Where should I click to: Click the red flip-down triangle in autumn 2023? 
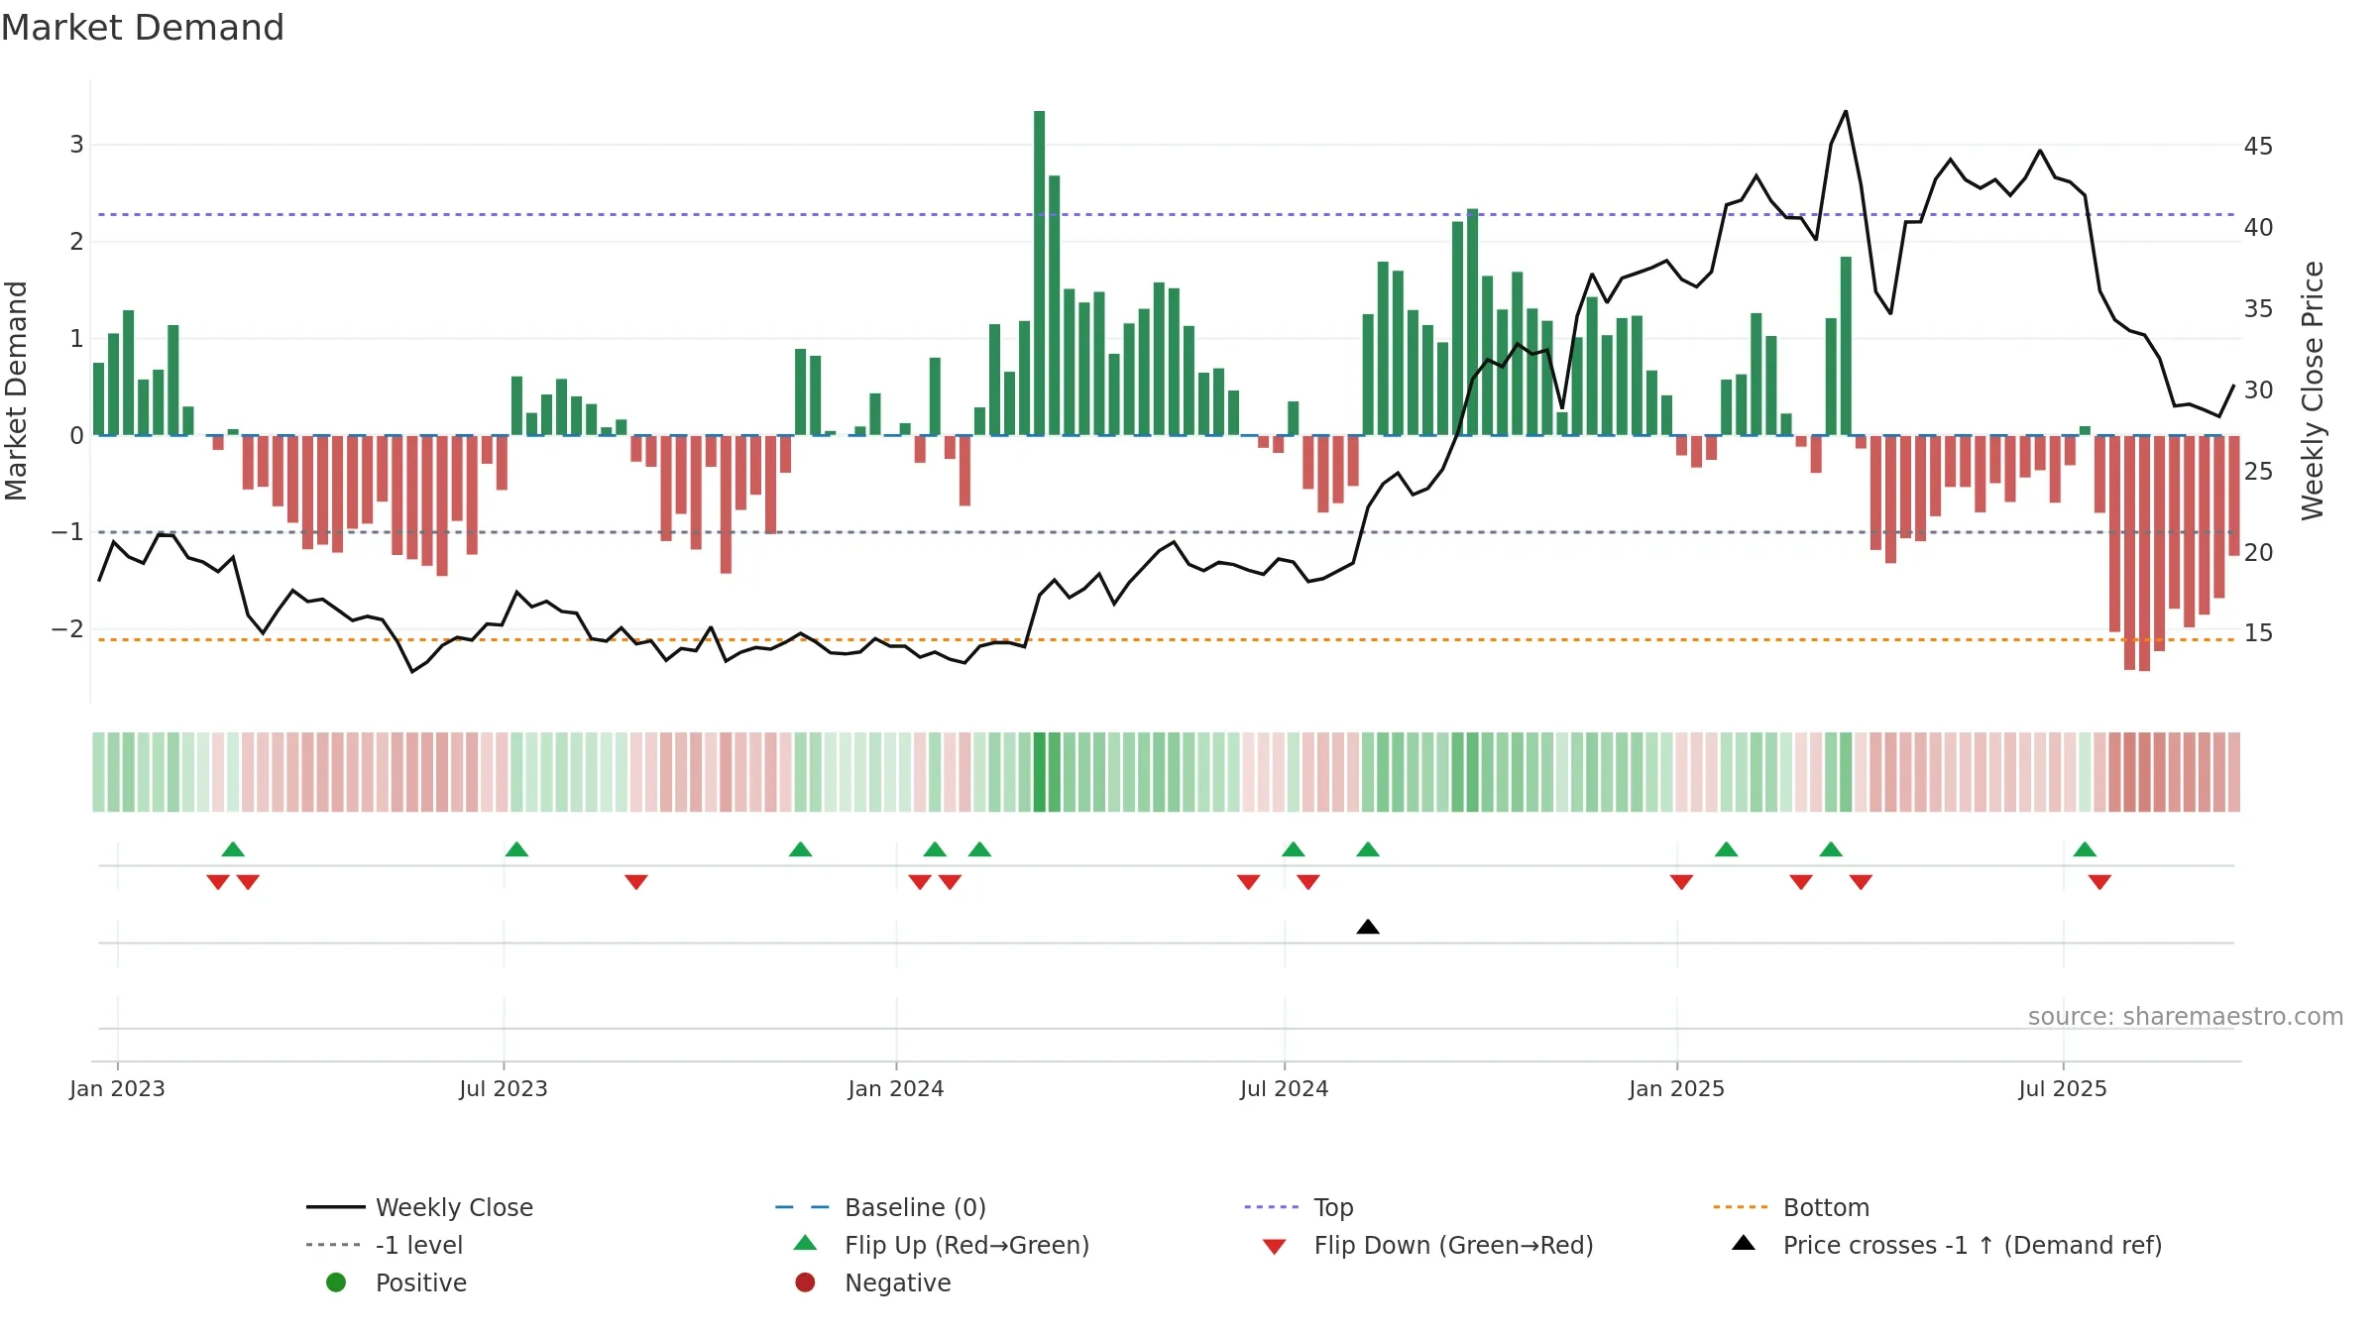point(636,882)
